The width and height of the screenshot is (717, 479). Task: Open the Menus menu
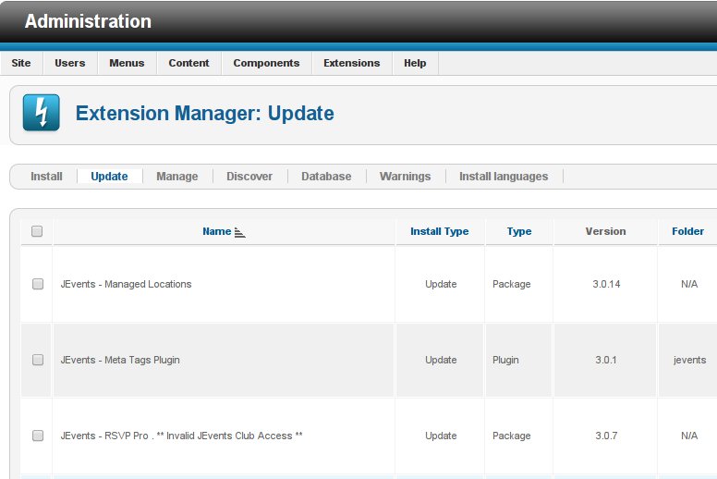coord(127,63)
